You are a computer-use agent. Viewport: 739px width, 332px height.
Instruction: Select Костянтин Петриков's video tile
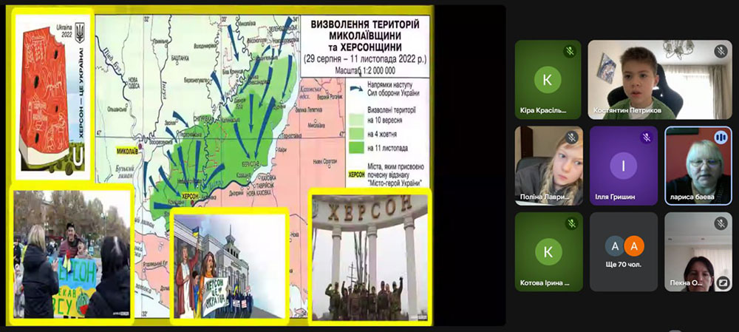(x=659, y=79)
